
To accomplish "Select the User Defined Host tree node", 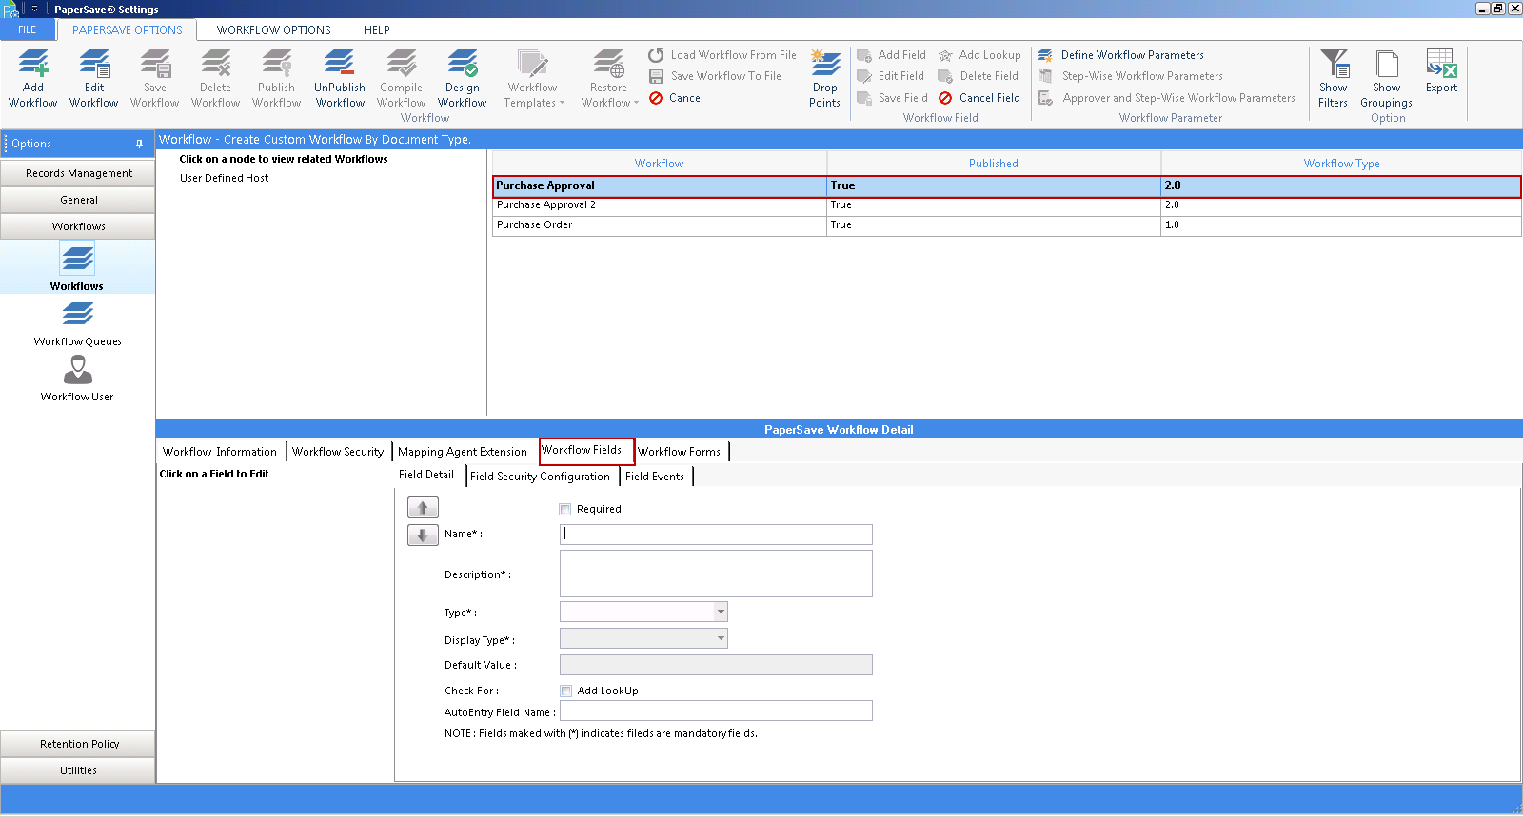I will click(x=225, y=178).
